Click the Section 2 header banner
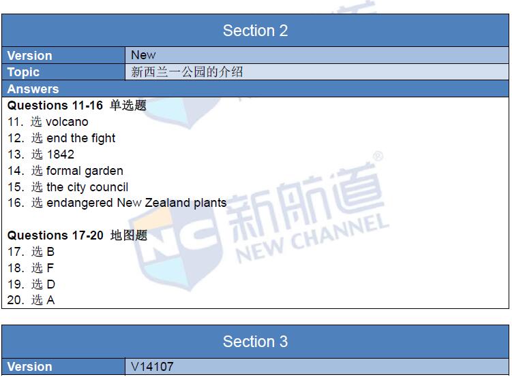 256,31
